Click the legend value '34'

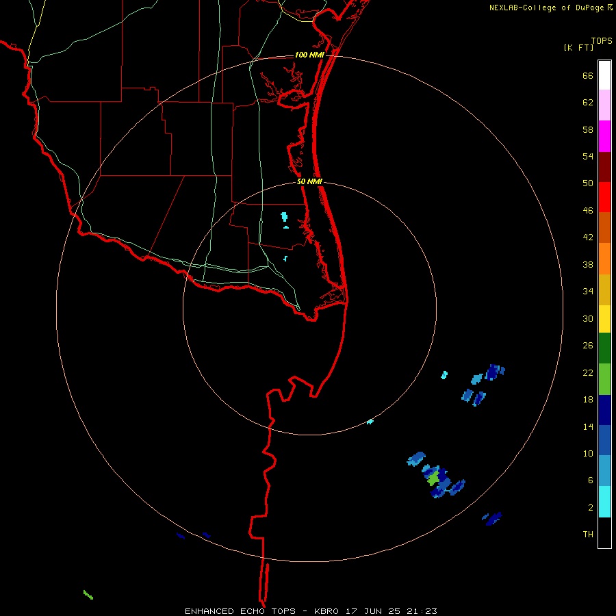pos(588,292)
